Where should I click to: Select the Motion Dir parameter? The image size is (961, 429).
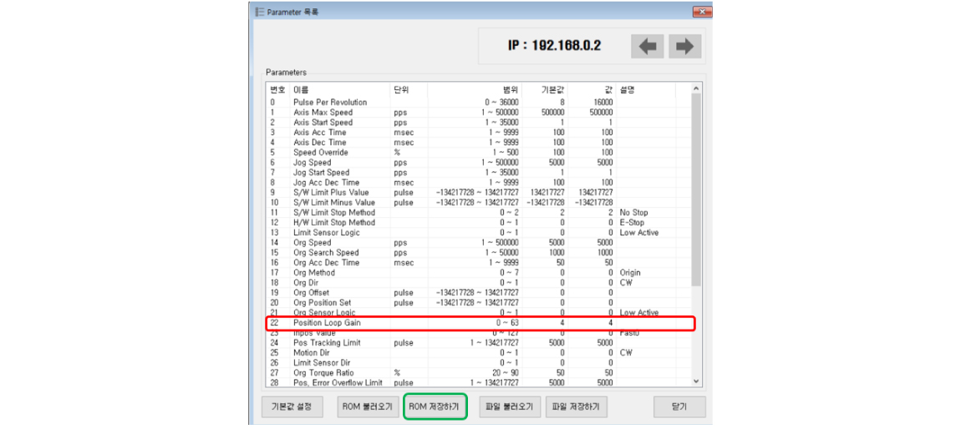point(478,352)
